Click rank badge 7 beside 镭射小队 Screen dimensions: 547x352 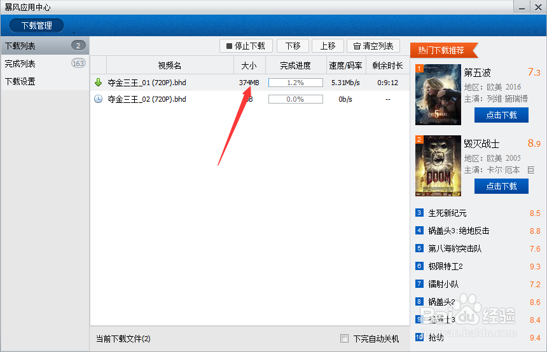tap(419, 283)
